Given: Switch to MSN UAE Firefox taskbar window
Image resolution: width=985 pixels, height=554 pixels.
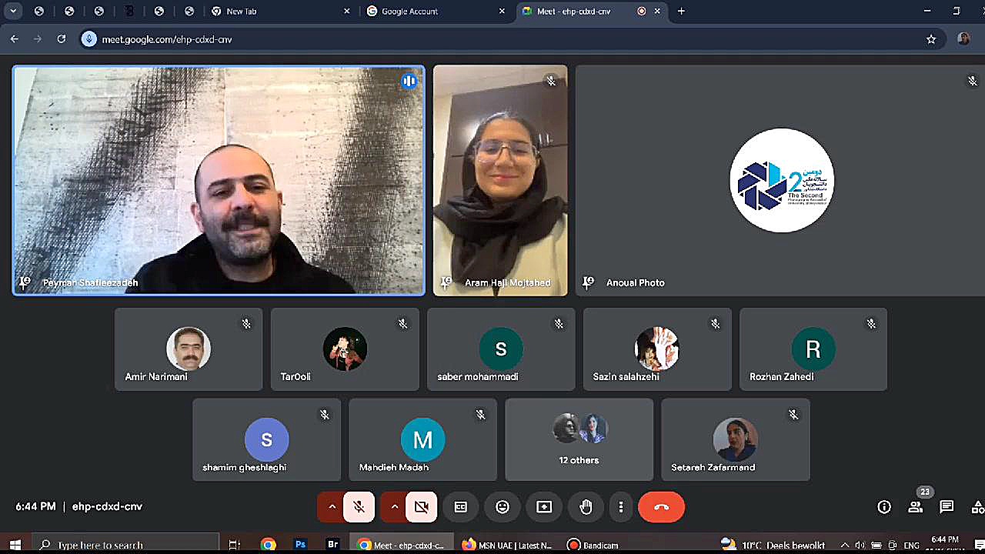Looking at the screenshot, I should 508,545.
